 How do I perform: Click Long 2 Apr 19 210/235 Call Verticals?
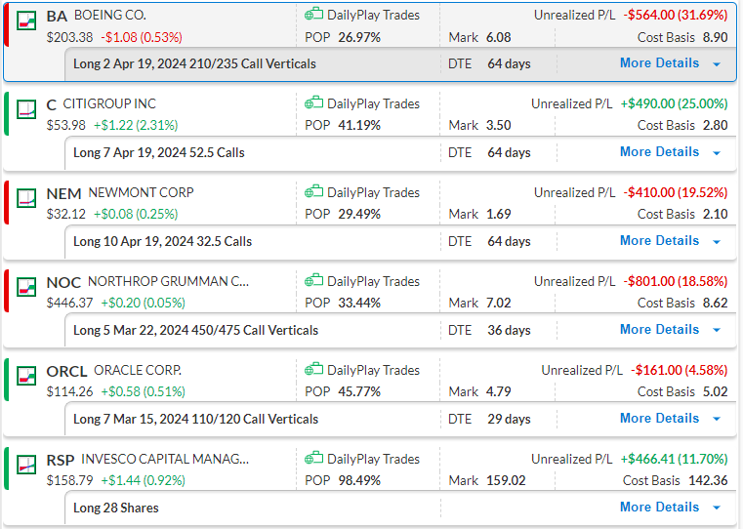(194, 64)
